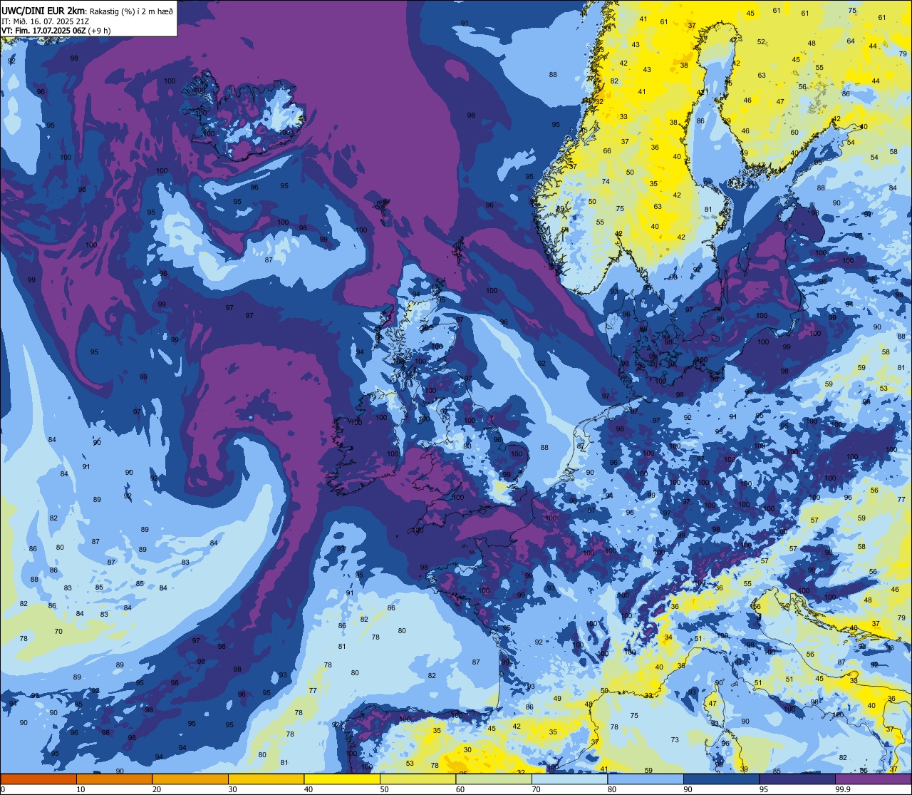The image size is (912, 795).
Task: Pick the 40–50 bright yellow legend swatch
Action: coord(342,779)
